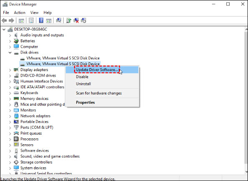Click the Uninstall device icon with red X
This screenshot has width=248, height=181.
[76, 20]
